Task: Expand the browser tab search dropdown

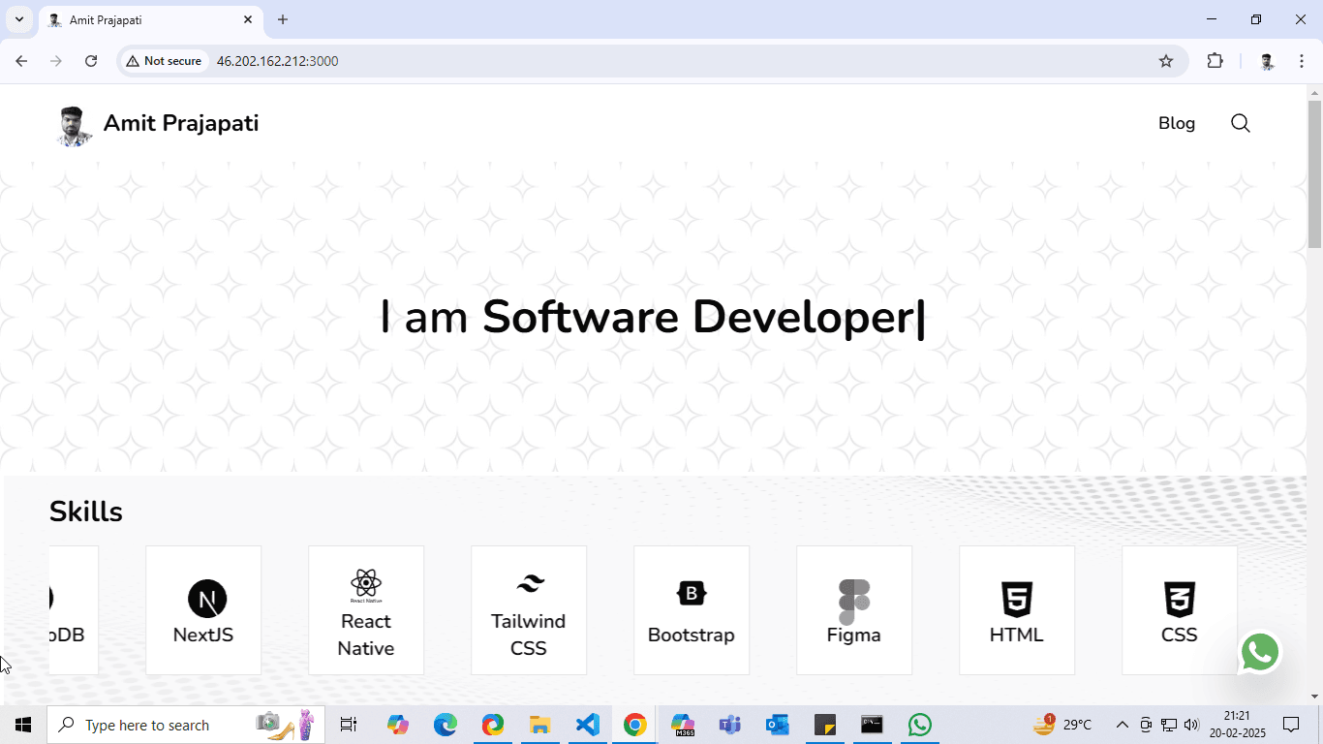Action: click(19, 19)
